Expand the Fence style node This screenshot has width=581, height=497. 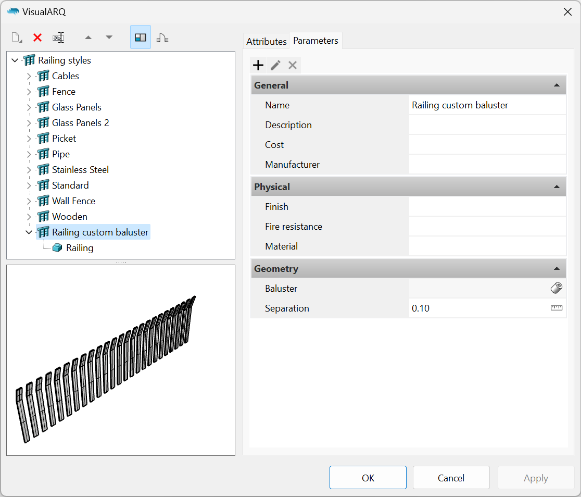pyautogui.click(x=29, y=92)
